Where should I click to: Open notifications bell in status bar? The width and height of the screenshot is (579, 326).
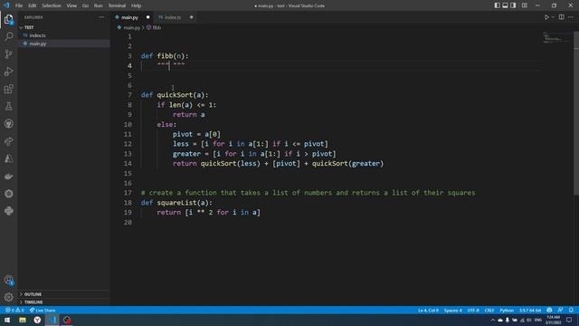point(571,310)
